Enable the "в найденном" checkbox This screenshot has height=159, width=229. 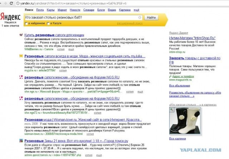point(25,24)
